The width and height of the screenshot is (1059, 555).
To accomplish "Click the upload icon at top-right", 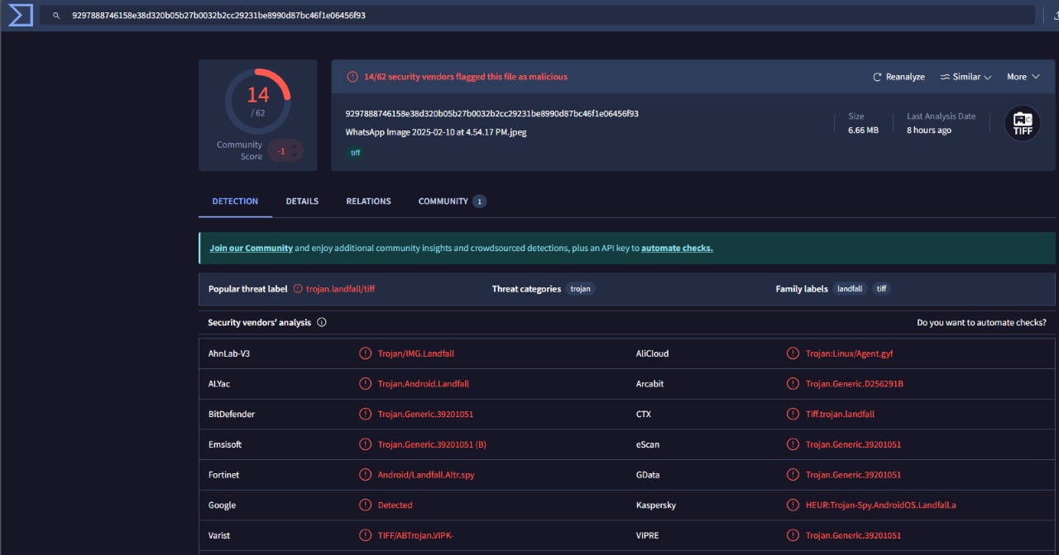I will (1053, 16).
